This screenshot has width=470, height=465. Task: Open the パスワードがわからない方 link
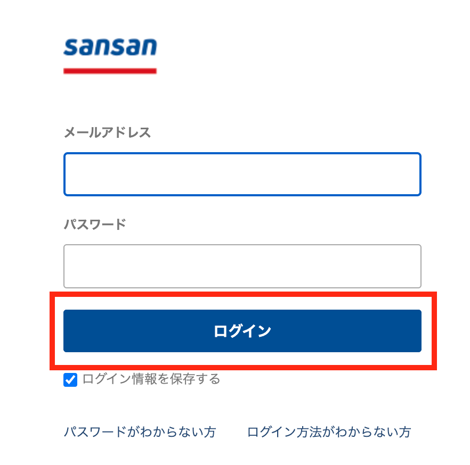(x=140, y=432)
